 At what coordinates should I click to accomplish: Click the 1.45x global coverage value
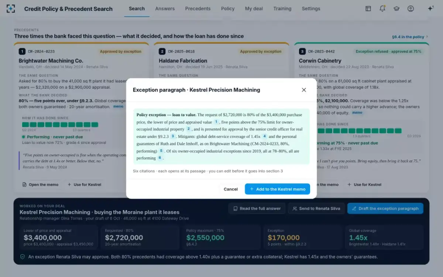coord(358,237)
